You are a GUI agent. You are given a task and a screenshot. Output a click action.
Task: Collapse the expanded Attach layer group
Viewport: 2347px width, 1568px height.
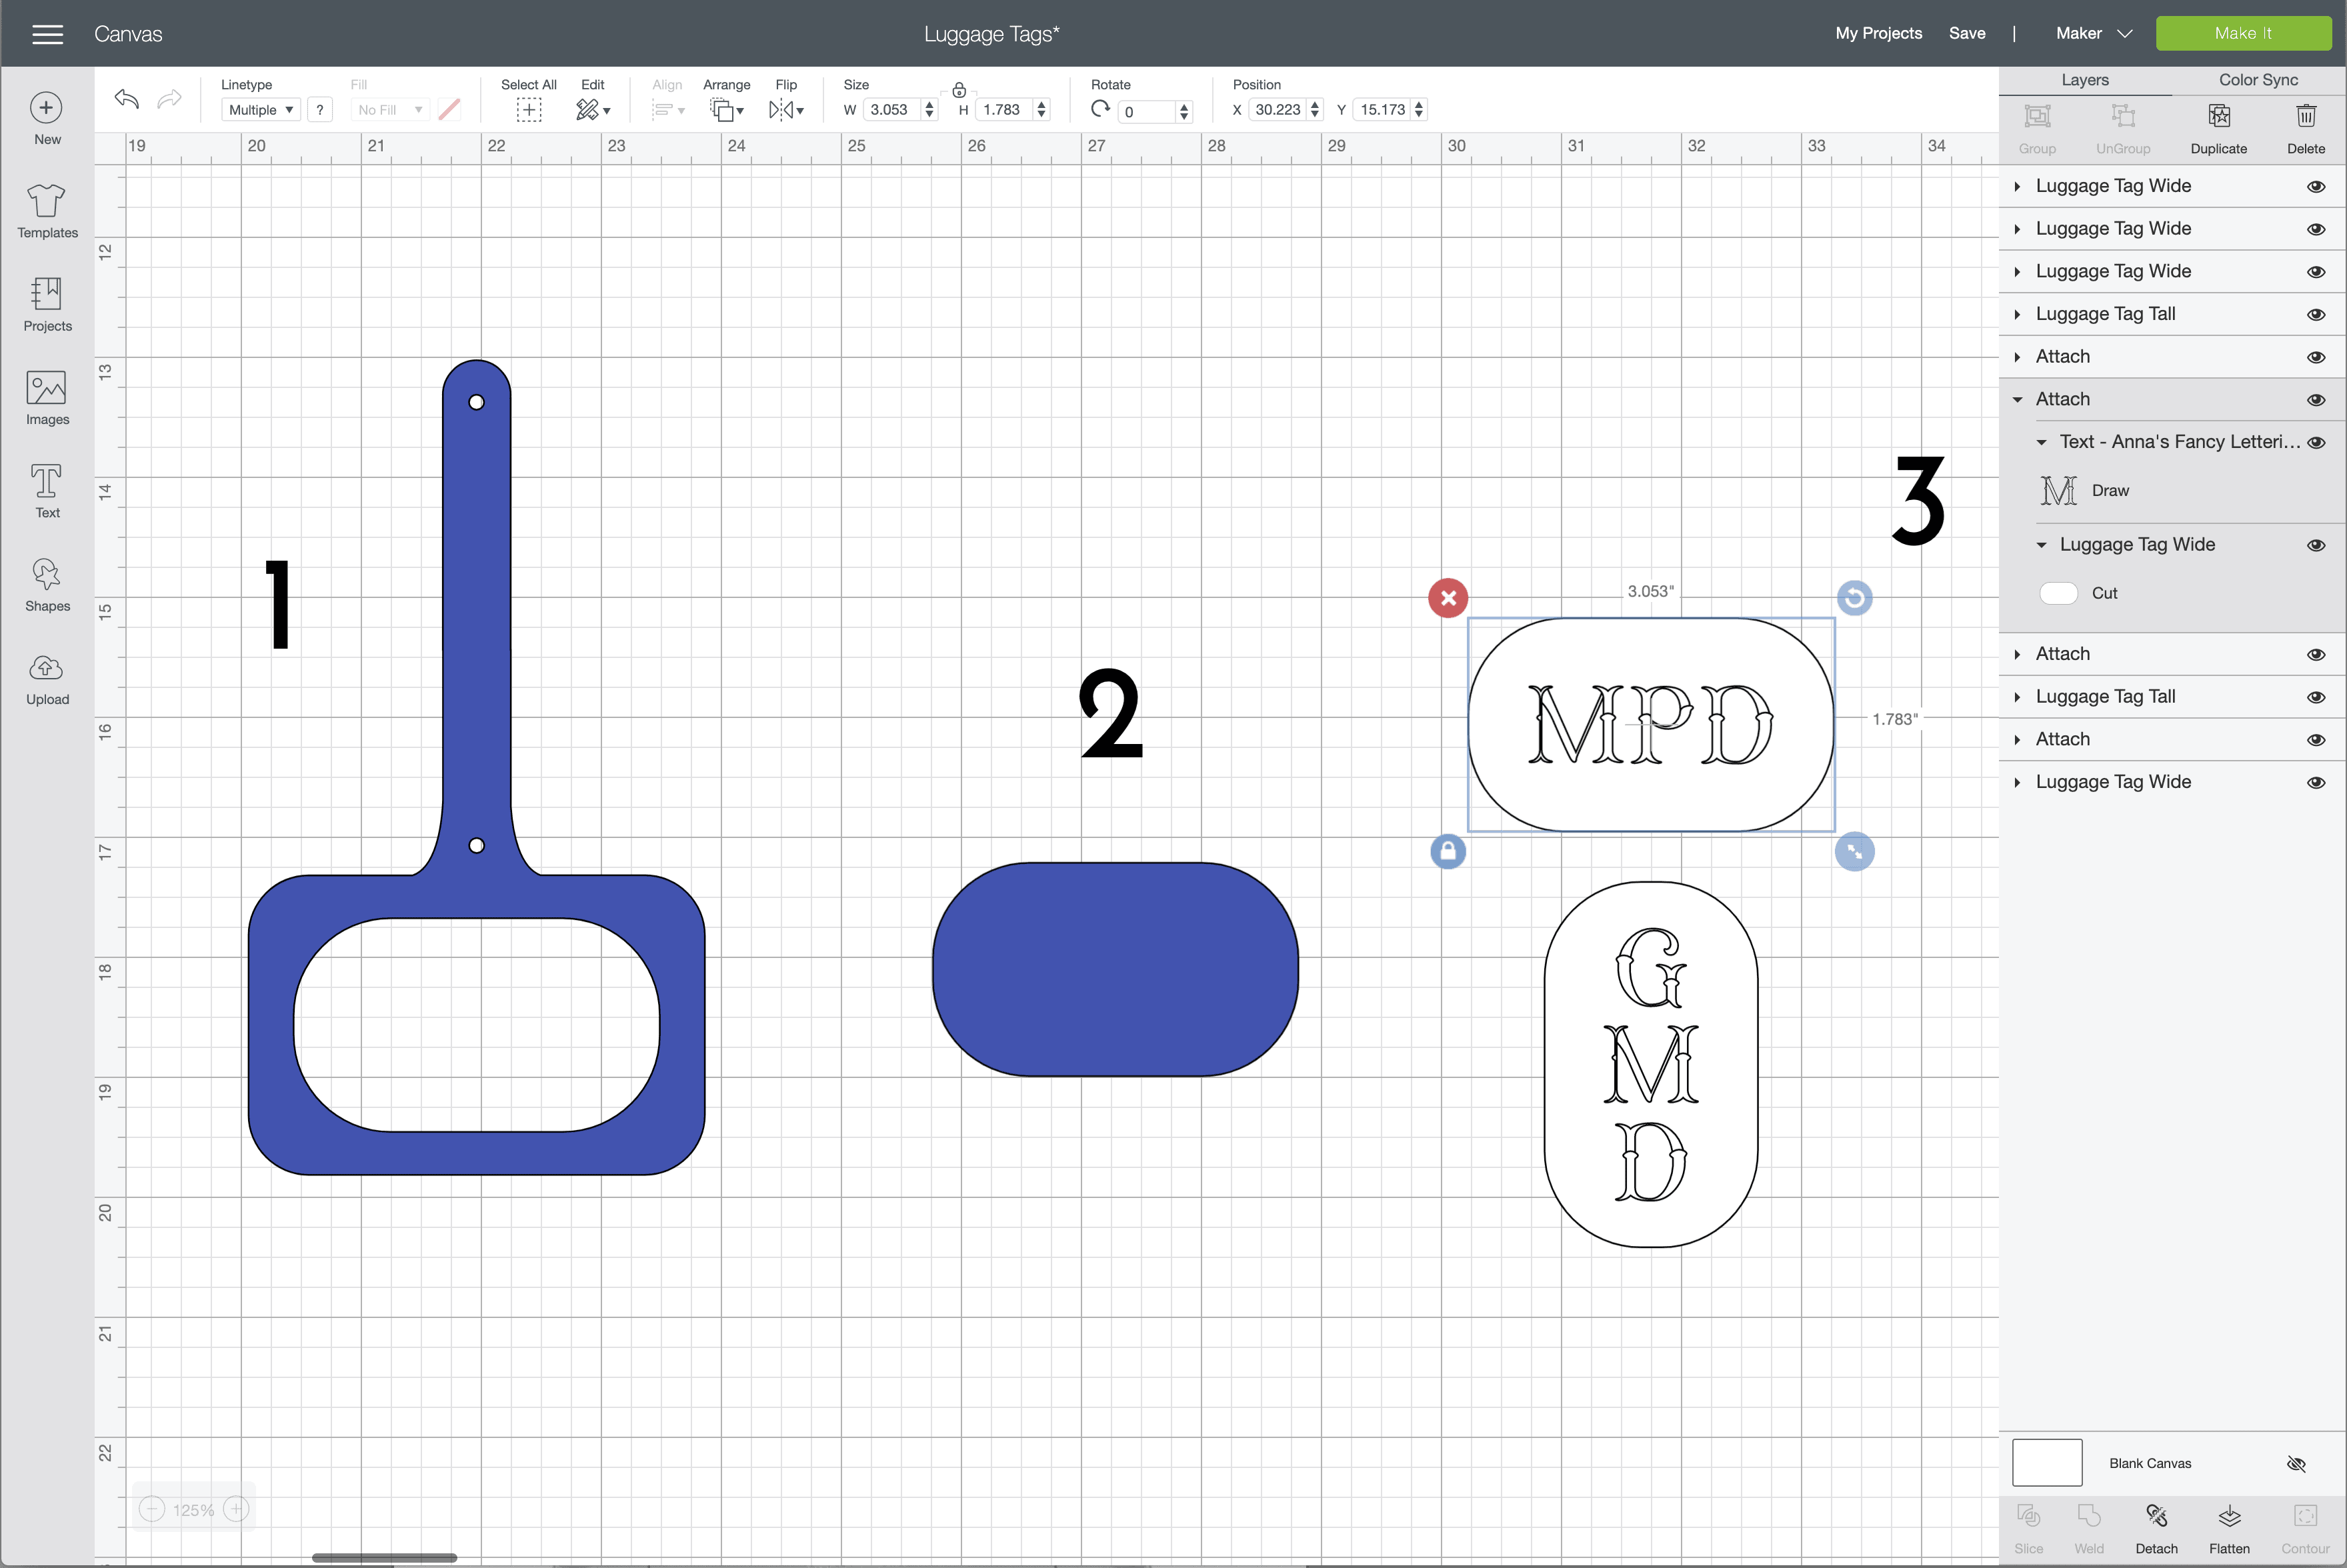click(x=2017, y=400)
